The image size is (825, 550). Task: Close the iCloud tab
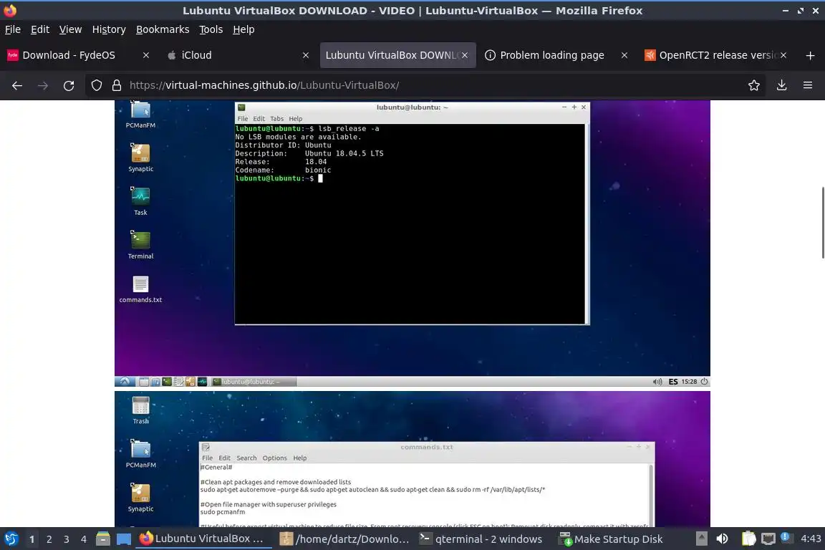[x=306, y=55]
